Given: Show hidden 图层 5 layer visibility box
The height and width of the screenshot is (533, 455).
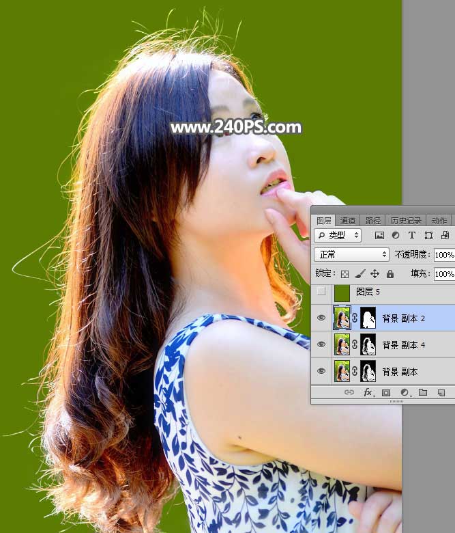Looking at the screenshot, I should [x=321, y=291].
